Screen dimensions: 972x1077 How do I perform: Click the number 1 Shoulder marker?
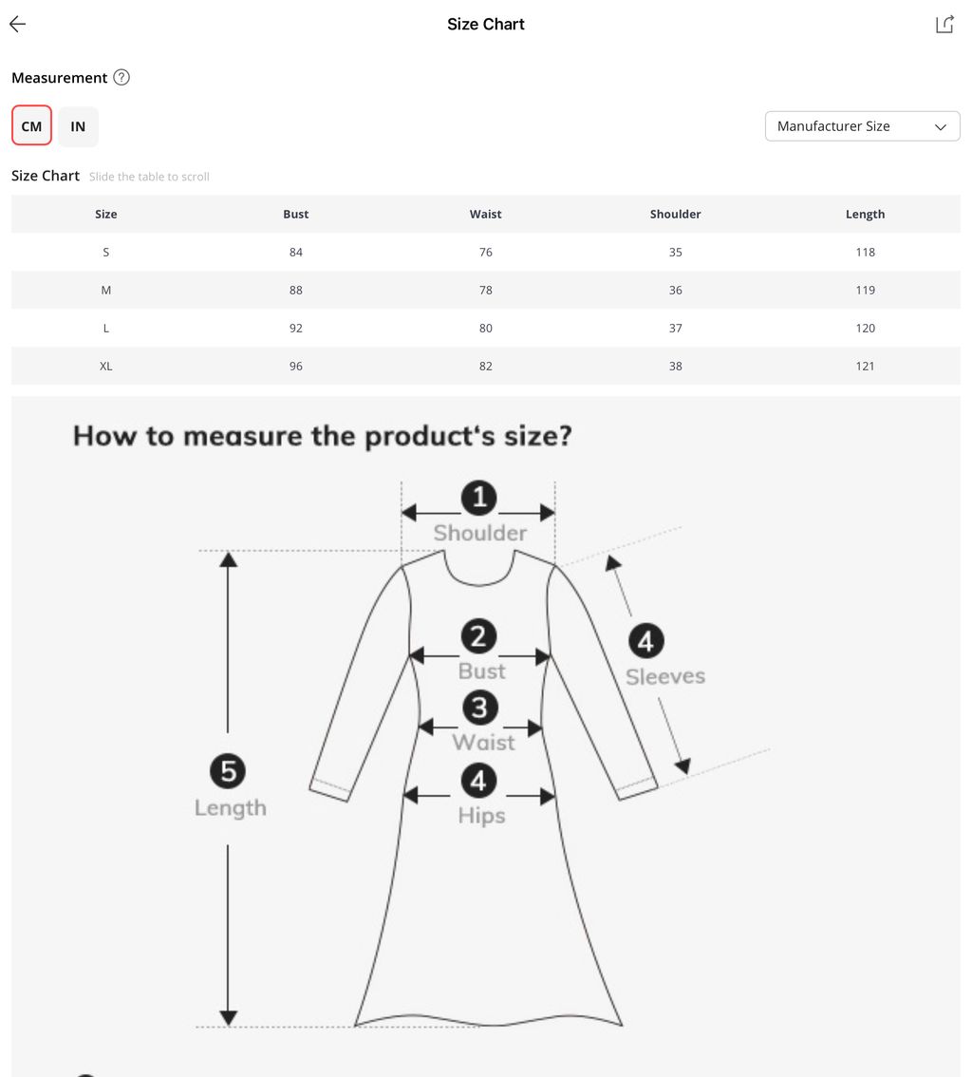[479, 498]
